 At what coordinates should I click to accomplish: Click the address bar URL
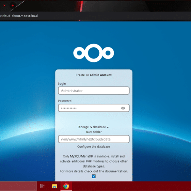click(x=19, y=16)
